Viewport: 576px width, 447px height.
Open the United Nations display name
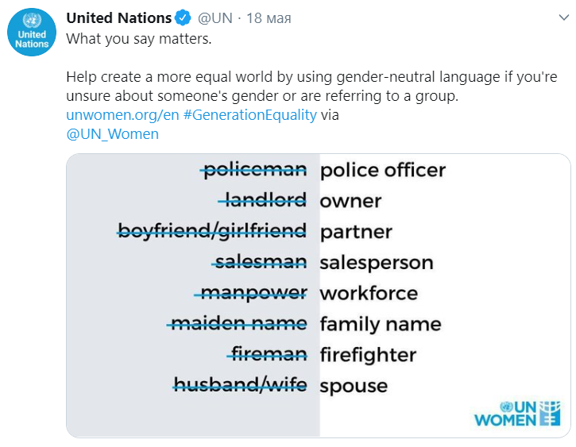point(118,17)
